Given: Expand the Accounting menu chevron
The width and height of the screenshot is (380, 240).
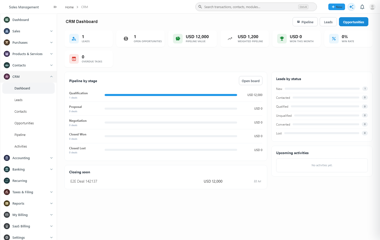Looking at the screenshot, I should pyautogui.click(x=51, y=158).
